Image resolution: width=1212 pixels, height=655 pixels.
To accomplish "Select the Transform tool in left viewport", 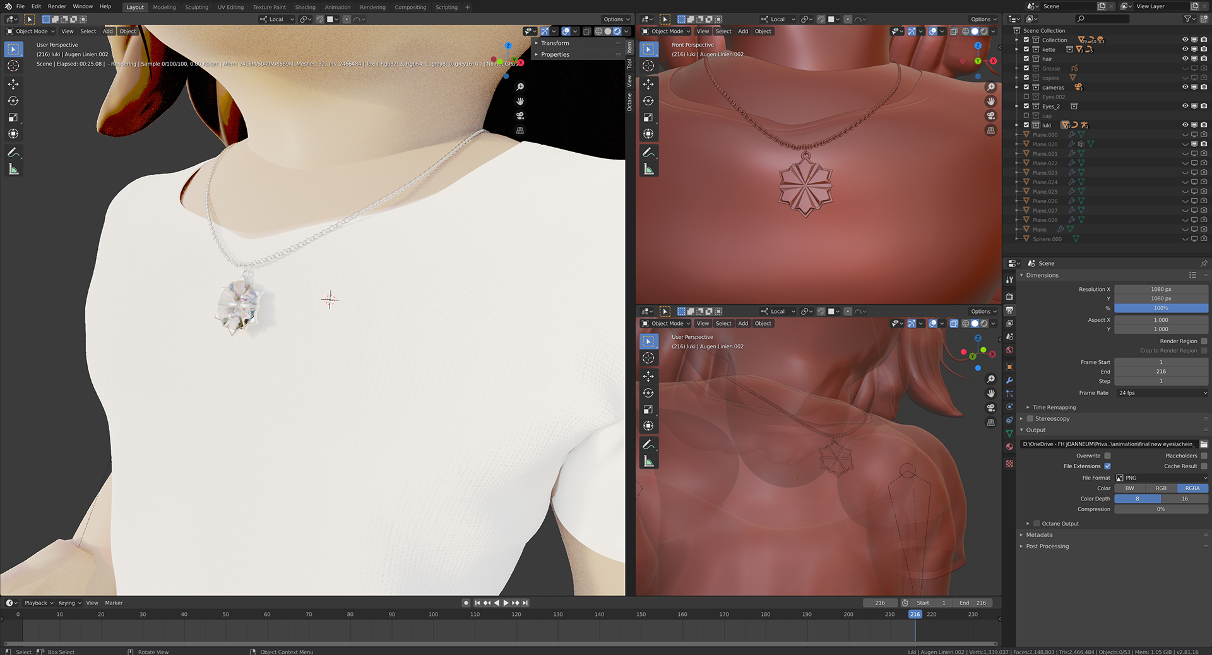I will tap(13, 134).
